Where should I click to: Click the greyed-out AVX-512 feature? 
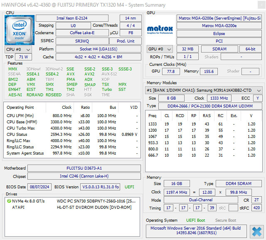click(x=109, y=74)
